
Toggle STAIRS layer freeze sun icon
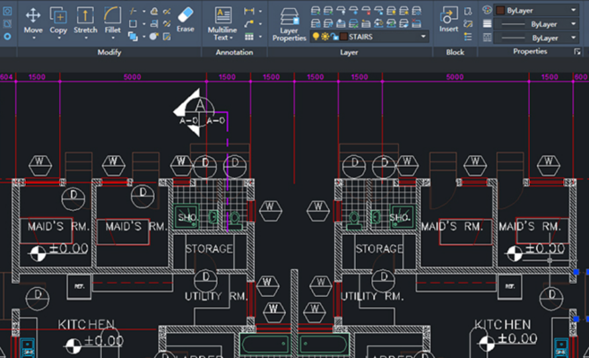(x=325, y=36)
